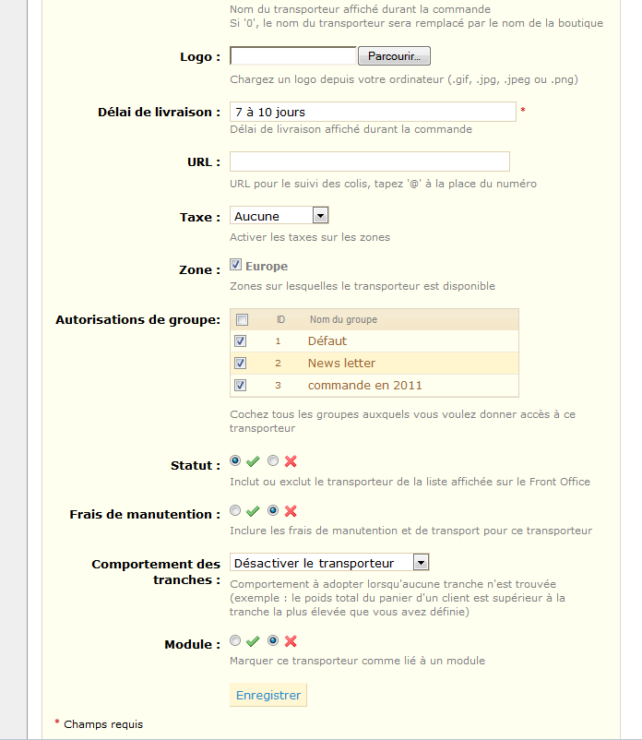Click the Enregistrer save button
Image resolution: width=642 pixels, height=740 pixels.
point(268,695)
